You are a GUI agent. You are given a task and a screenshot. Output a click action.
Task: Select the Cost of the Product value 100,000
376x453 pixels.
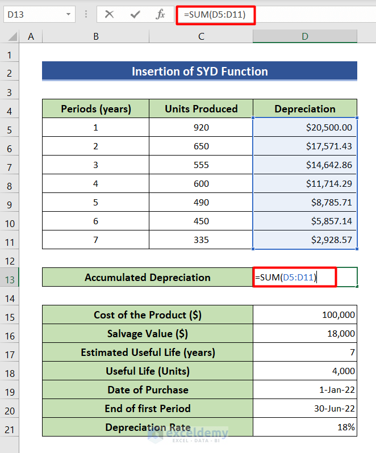305,315
